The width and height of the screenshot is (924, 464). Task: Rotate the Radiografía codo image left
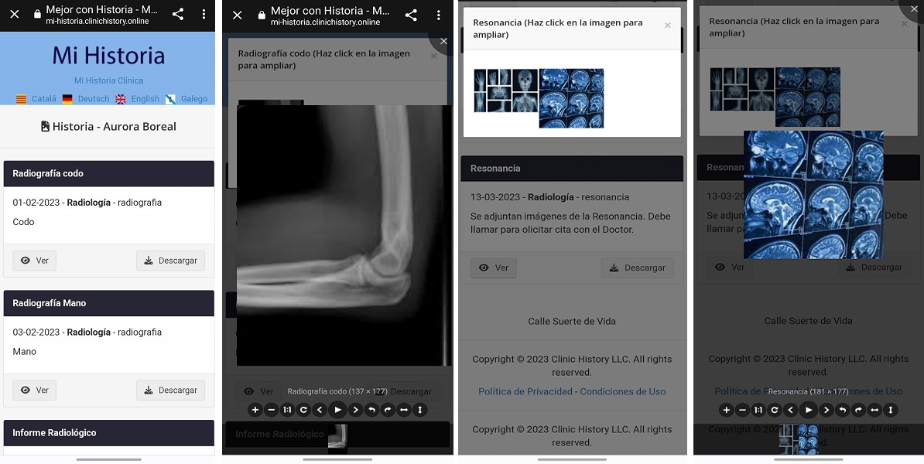coord(371,410)
